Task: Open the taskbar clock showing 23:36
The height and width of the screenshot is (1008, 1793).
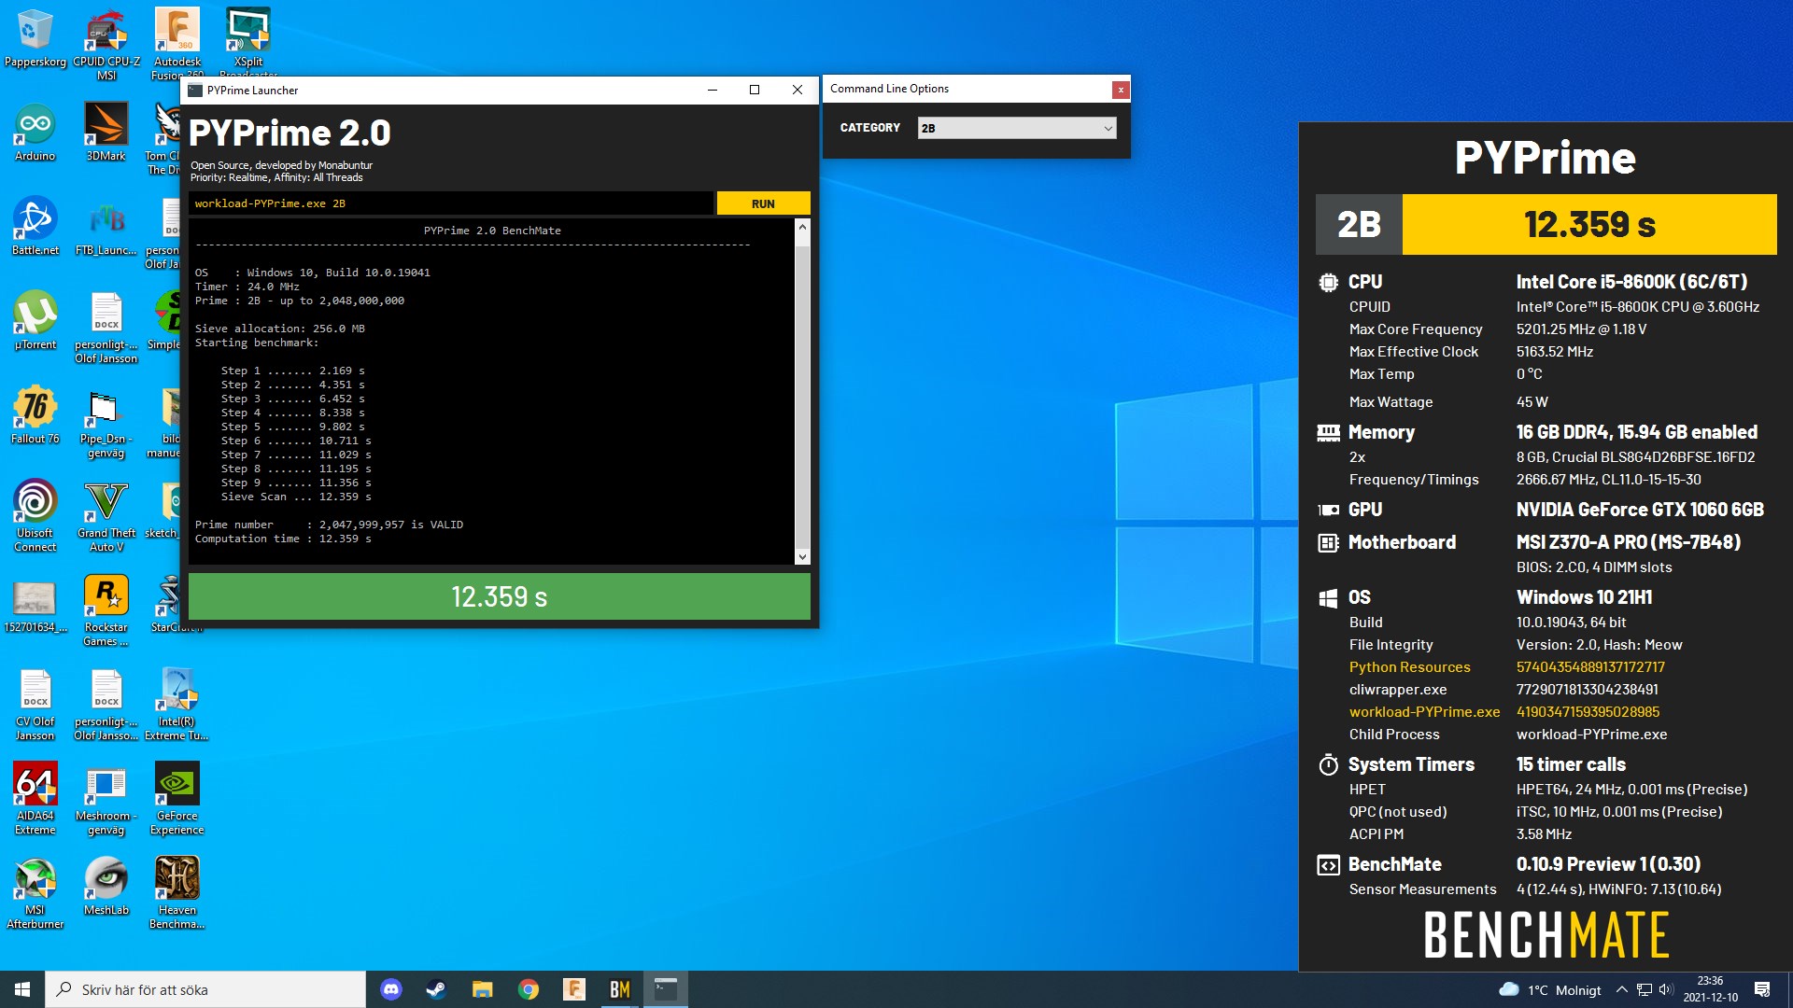Action: pos(1711,989)
